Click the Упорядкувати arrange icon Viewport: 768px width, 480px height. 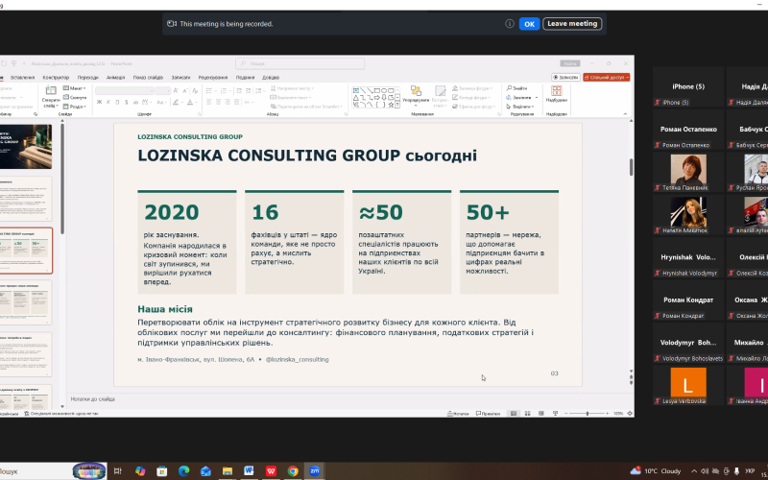tap(416, 91)
